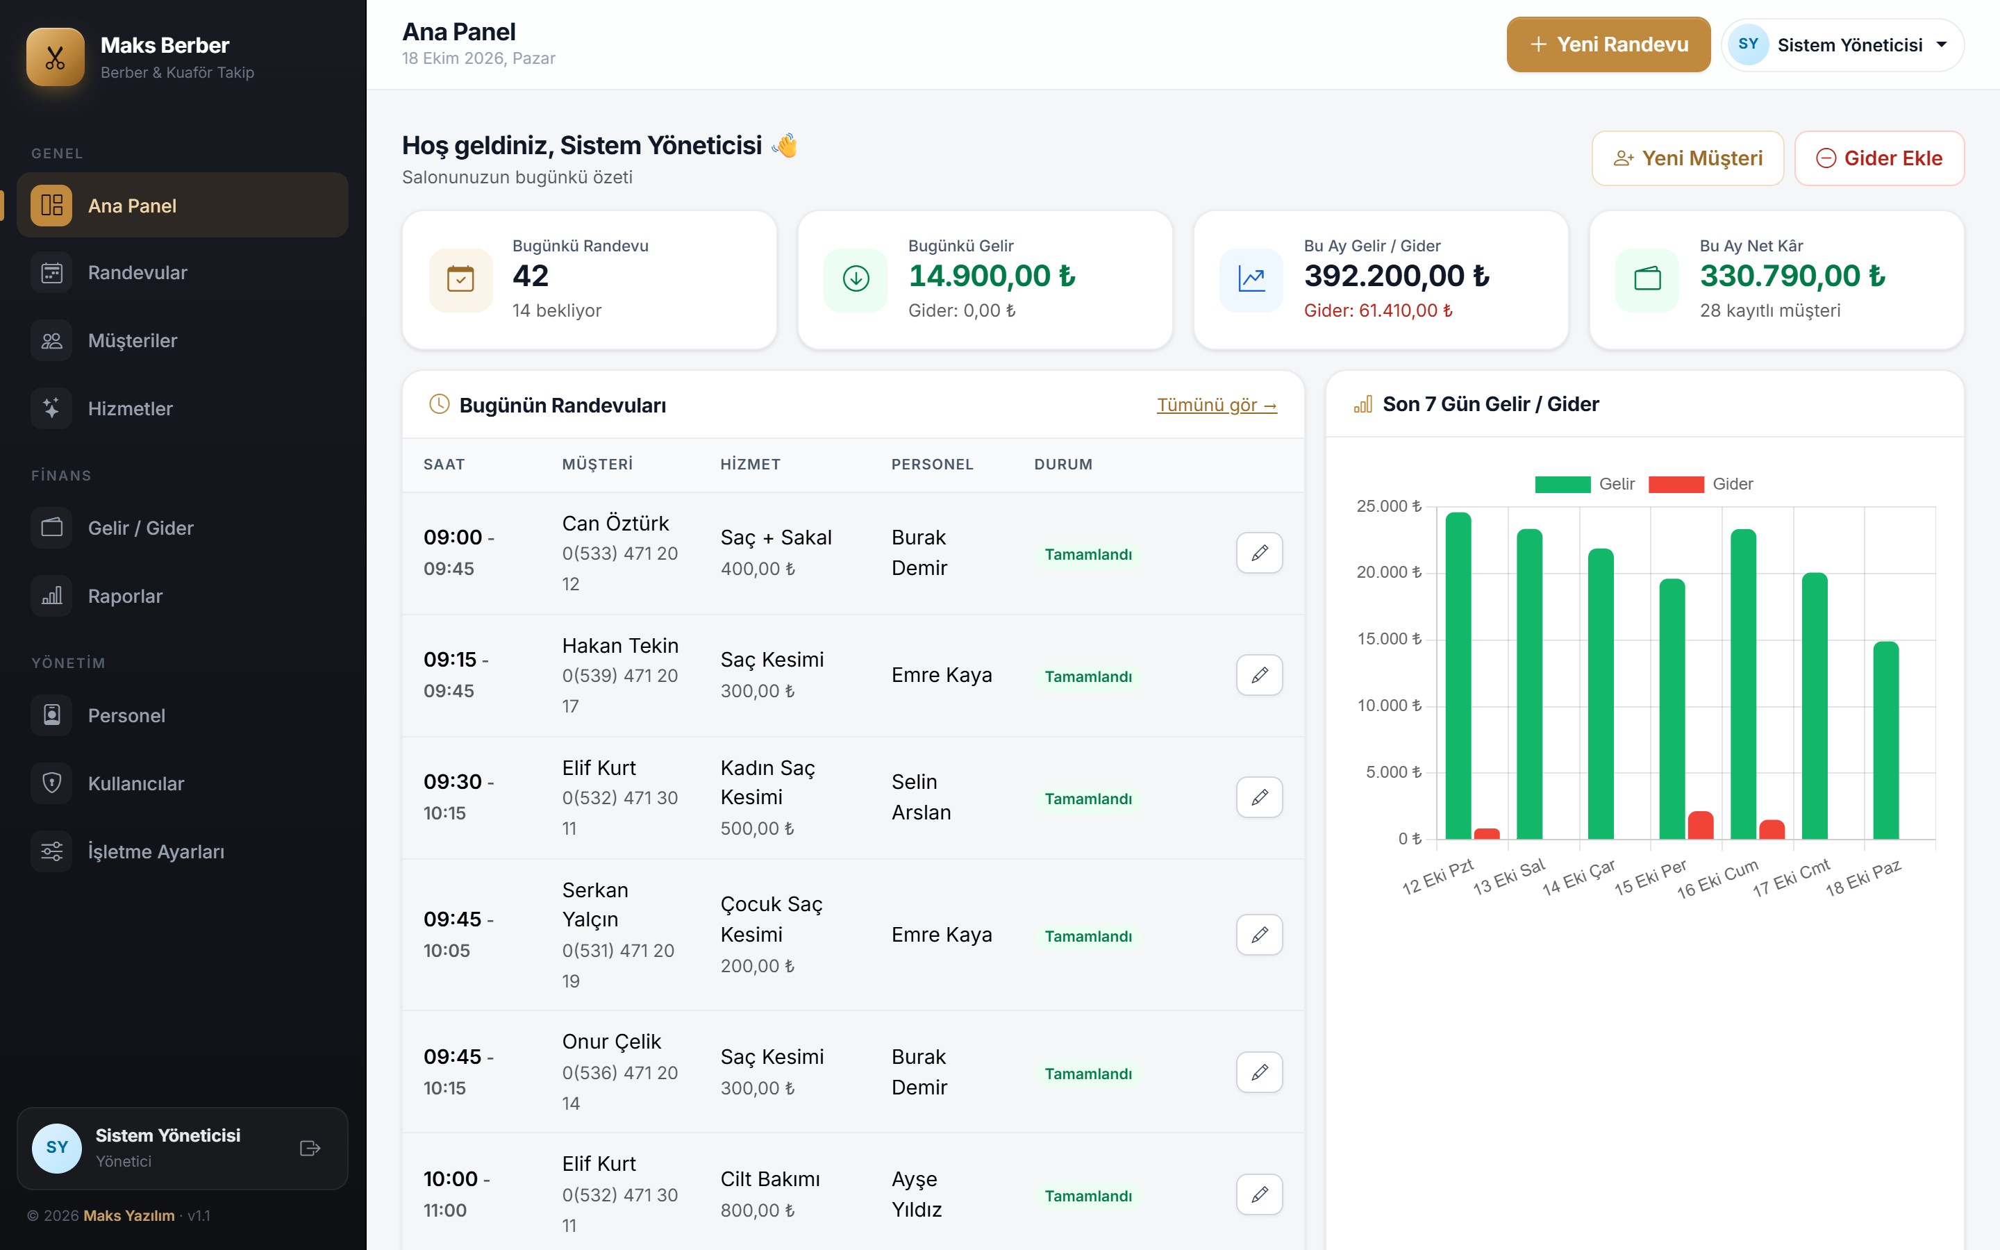This screenshot has height=1250, width=2000.
Task: Click the MÜŞTERİ column header
Action: click(597, 465)
